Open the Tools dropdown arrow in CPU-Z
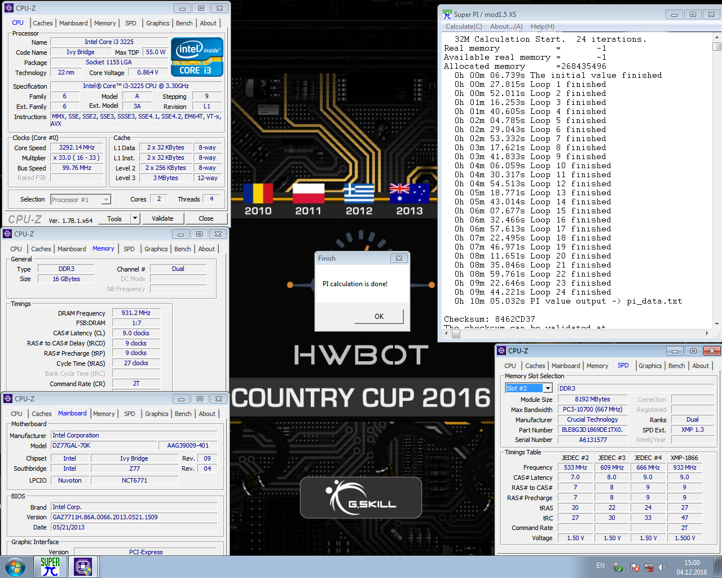Image resolution: width=722 pixels, height=578 pixels. tap(135, 218)
